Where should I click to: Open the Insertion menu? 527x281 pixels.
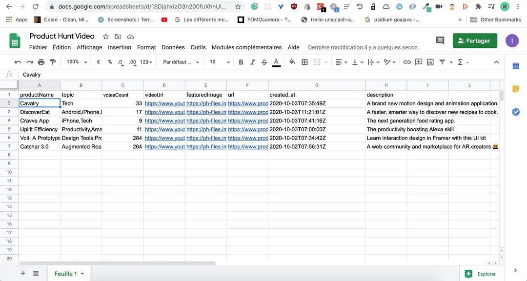click(x=120, y=47)
